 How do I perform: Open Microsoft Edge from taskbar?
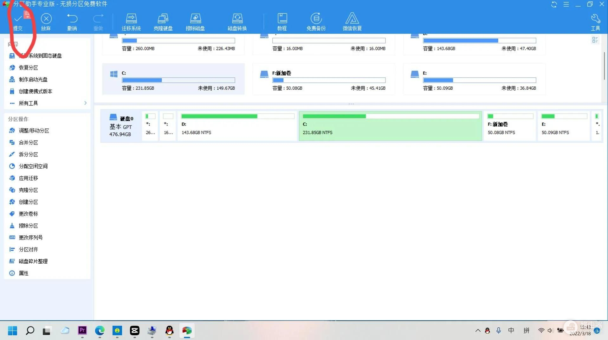(x=100, y=330)
